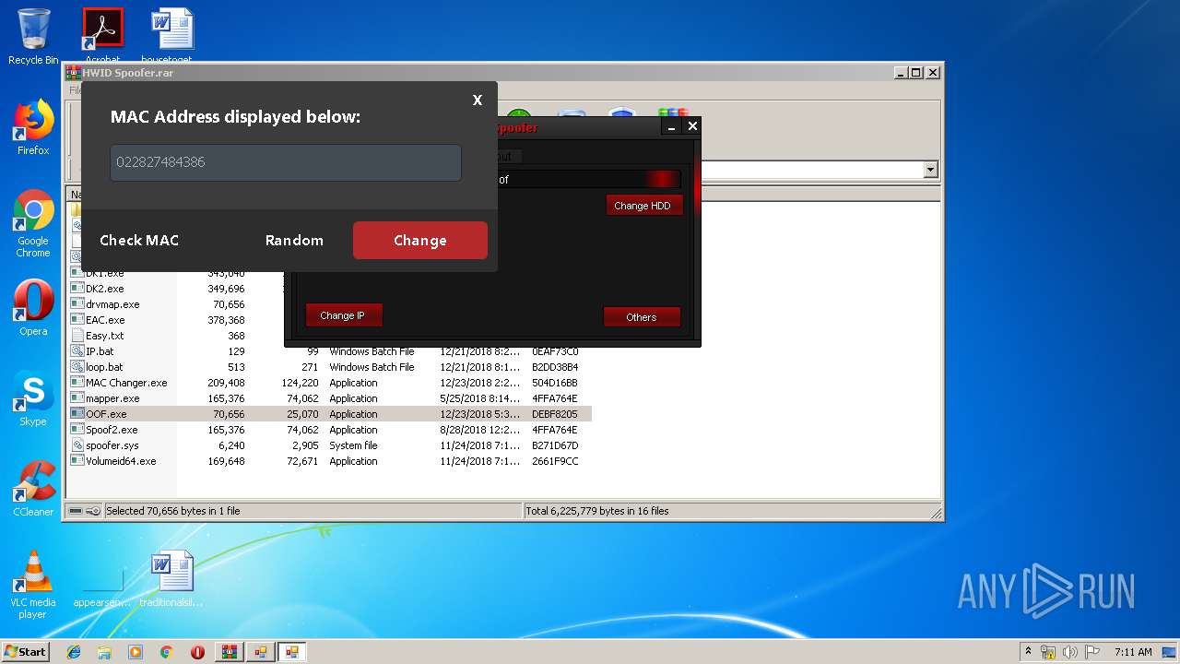Click the System file type cell
This screenshot has width=1180, height=664.
pyautogui.click(x=353, y=445)
